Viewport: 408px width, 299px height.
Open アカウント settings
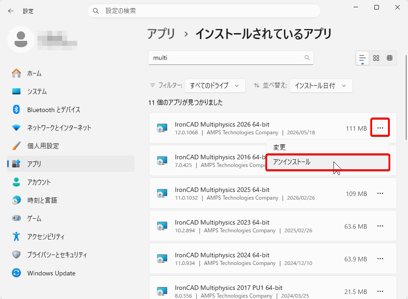click(x=71, y=182)
